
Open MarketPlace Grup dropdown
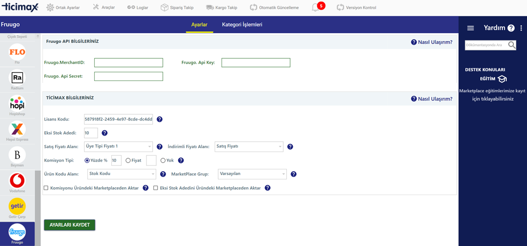(252, 174)
